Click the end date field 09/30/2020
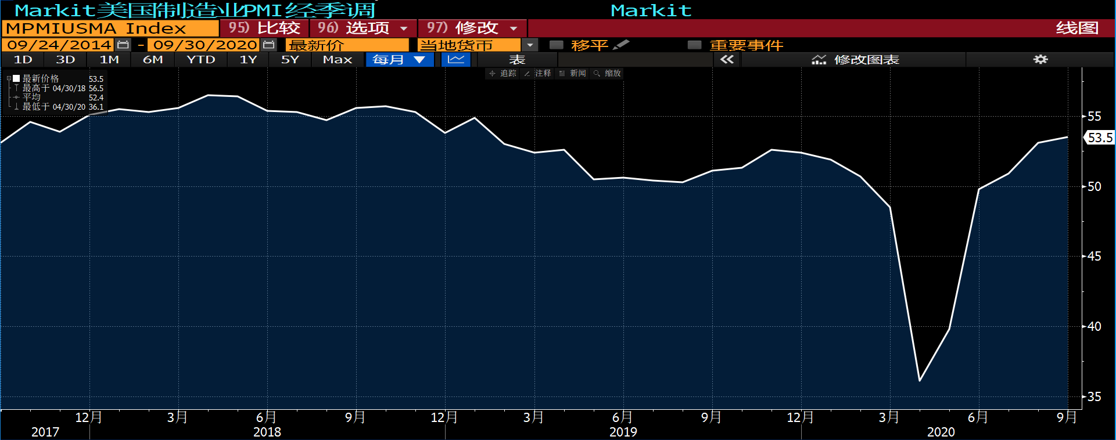Screen dimensions: 1116x440 tap(204, 45)
